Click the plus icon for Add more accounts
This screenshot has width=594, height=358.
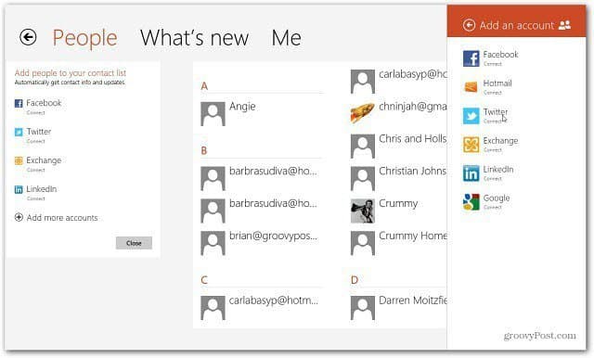coord(19,217)
